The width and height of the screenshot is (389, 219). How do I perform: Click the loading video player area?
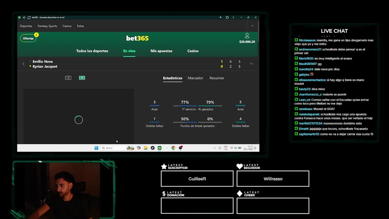[x=79, y=116]
